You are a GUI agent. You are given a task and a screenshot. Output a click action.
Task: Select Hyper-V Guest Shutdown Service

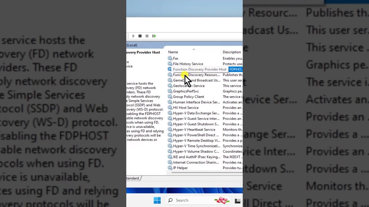click(x=196, y=124)
